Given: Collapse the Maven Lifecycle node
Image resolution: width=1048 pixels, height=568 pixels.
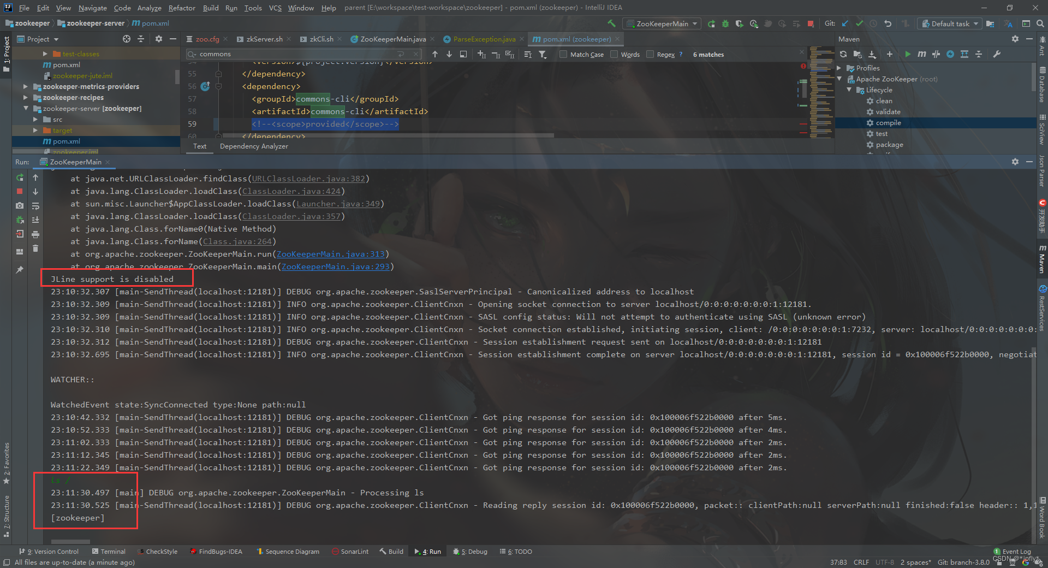Looking at the screenshot, I should click(x=849, y=90).
